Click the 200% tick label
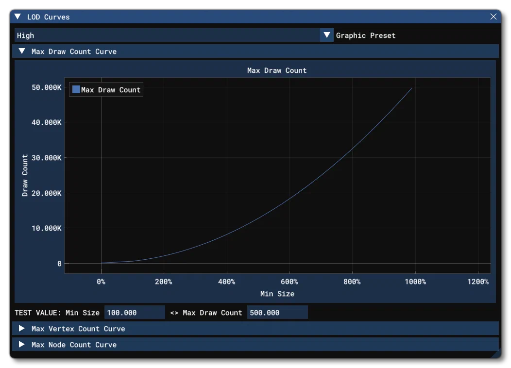Image resolution: width=511 pixels, height=368 pixels. point(164,282)
